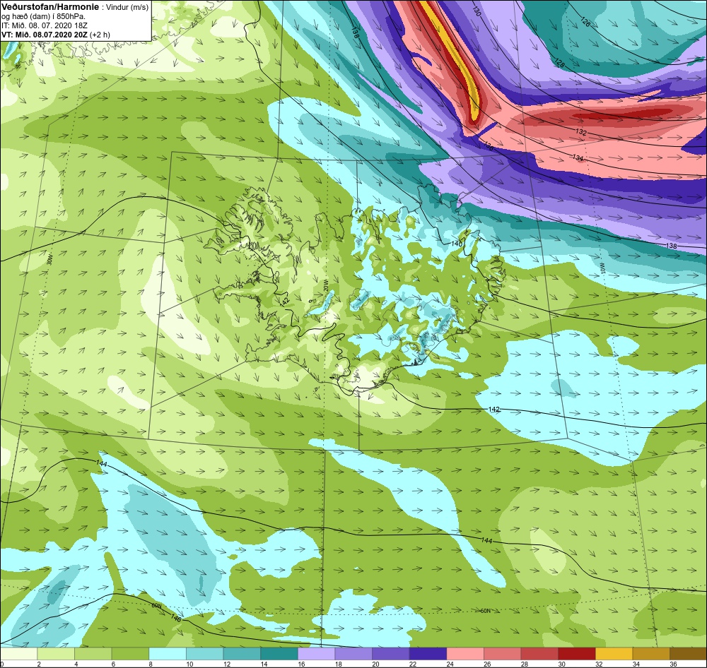707x668 pixels.
Task: Click the 4–6 m/s green legend swatch
Action: pos(93,654)
